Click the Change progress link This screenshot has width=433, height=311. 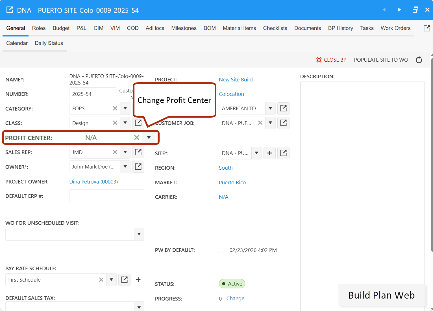[235, 298]
